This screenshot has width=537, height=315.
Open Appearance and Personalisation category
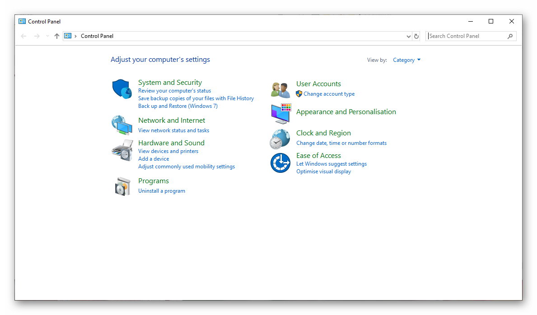[x=346, y=112]
